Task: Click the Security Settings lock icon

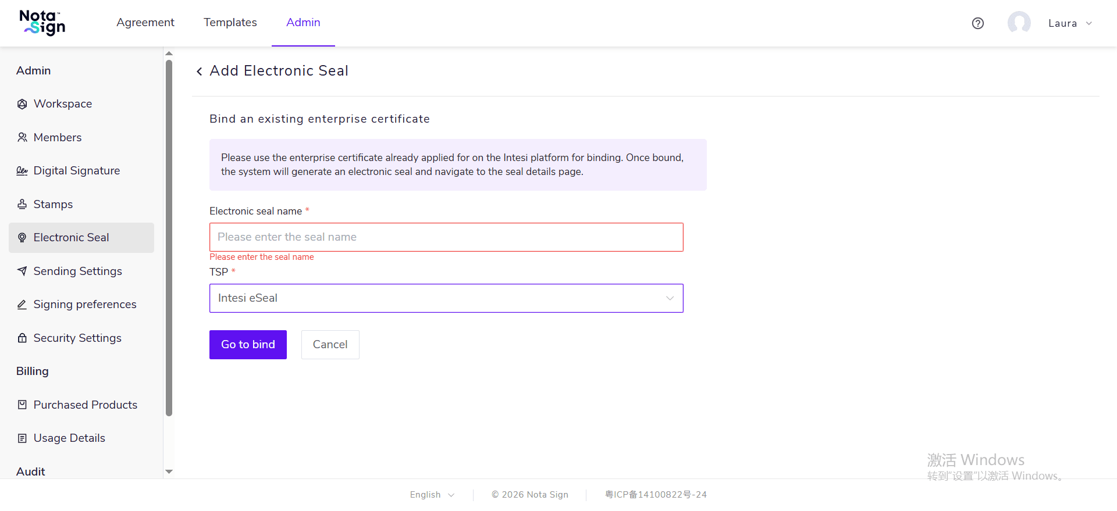Action: (22, 338)
